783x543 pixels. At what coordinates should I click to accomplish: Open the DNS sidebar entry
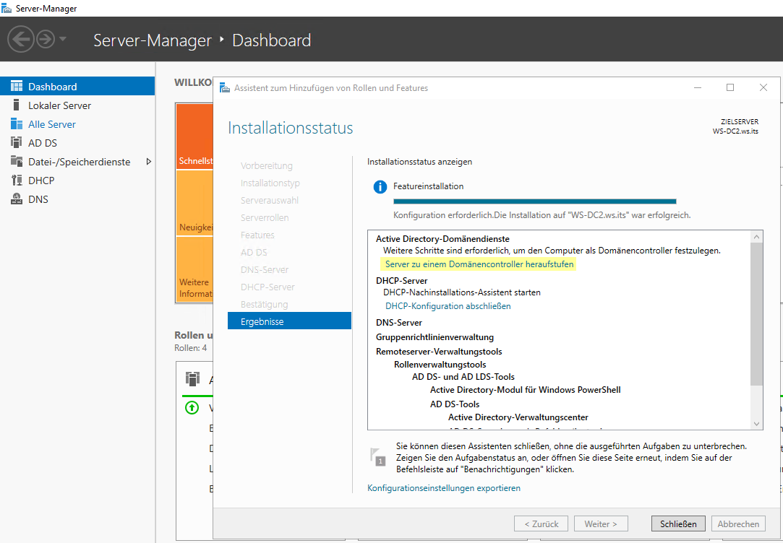77,199
